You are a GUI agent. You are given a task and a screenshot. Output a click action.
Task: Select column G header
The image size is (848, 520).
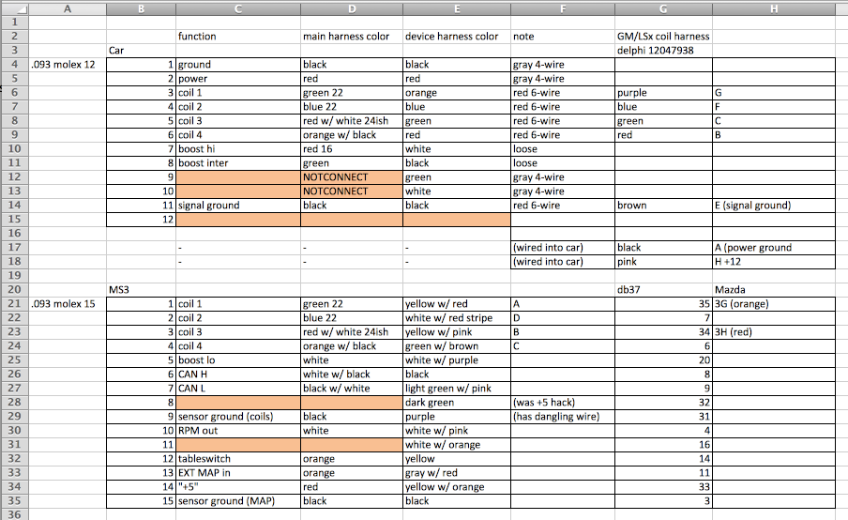[x=663, y=8]
